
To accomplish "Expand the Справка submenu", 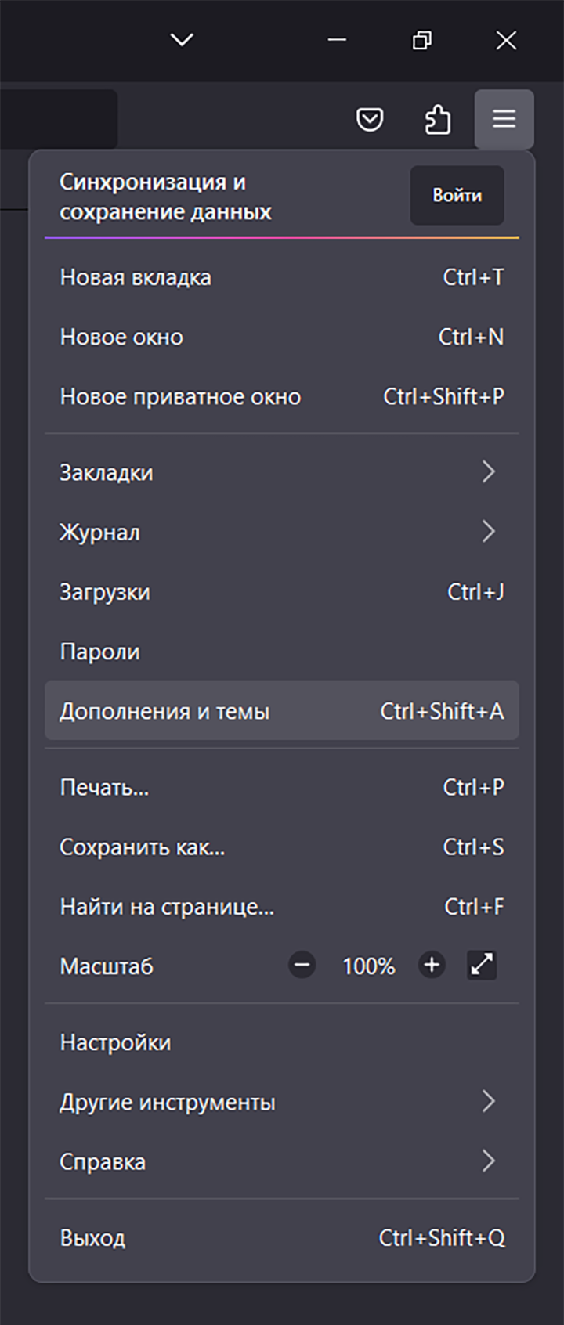I will click(282, 1161).
